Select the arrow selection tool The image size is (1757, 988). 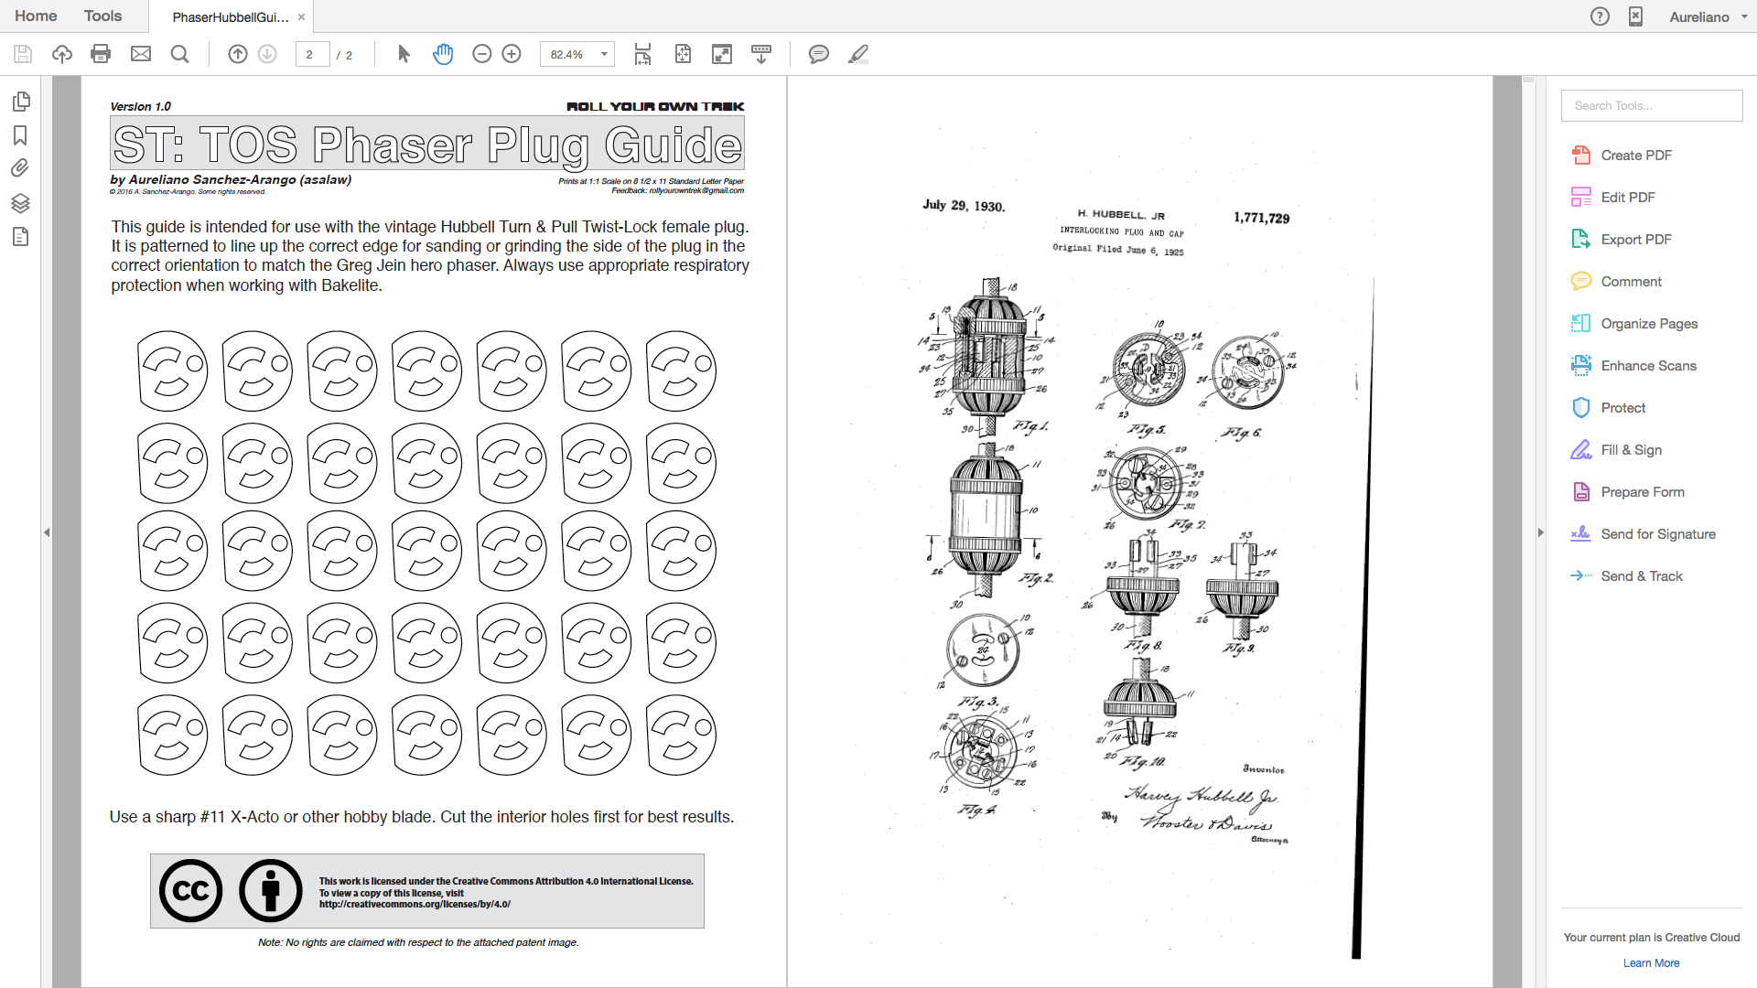[404, 55]
